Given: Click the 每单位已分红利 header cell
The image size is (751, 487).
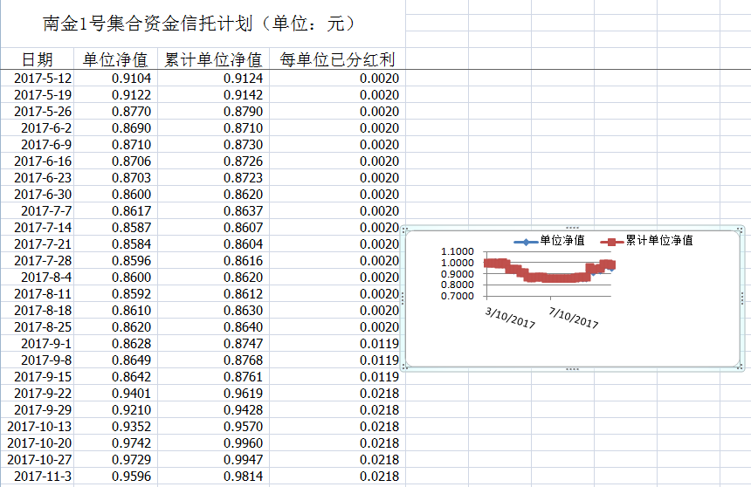Looking at the screenshot, I should click(x=337, y=59).
